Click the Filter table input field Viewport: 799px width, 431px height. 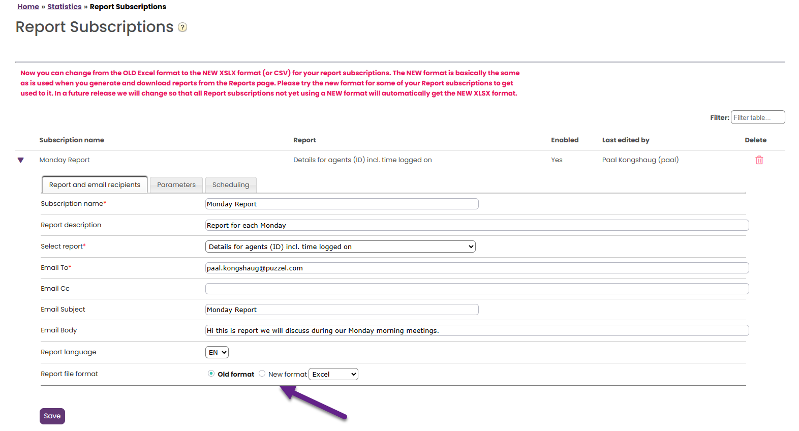[x=757, y=117]
